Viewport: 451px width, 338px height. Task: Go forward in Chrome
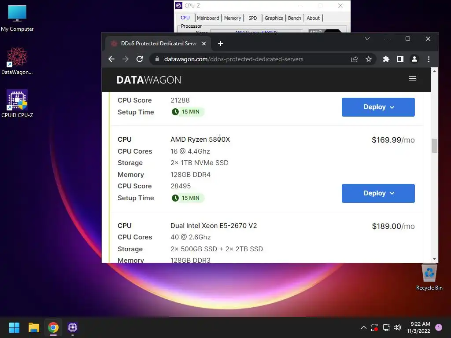[126, 59]
